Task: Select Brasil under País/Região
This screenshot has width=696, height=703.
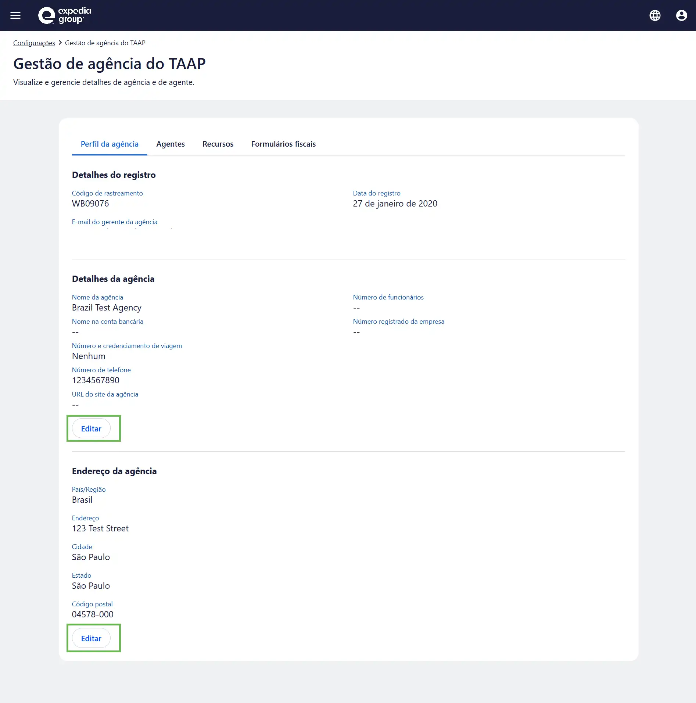Action: tap(82, 499)
